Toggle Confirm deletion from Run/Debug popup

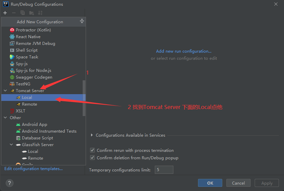92,158
